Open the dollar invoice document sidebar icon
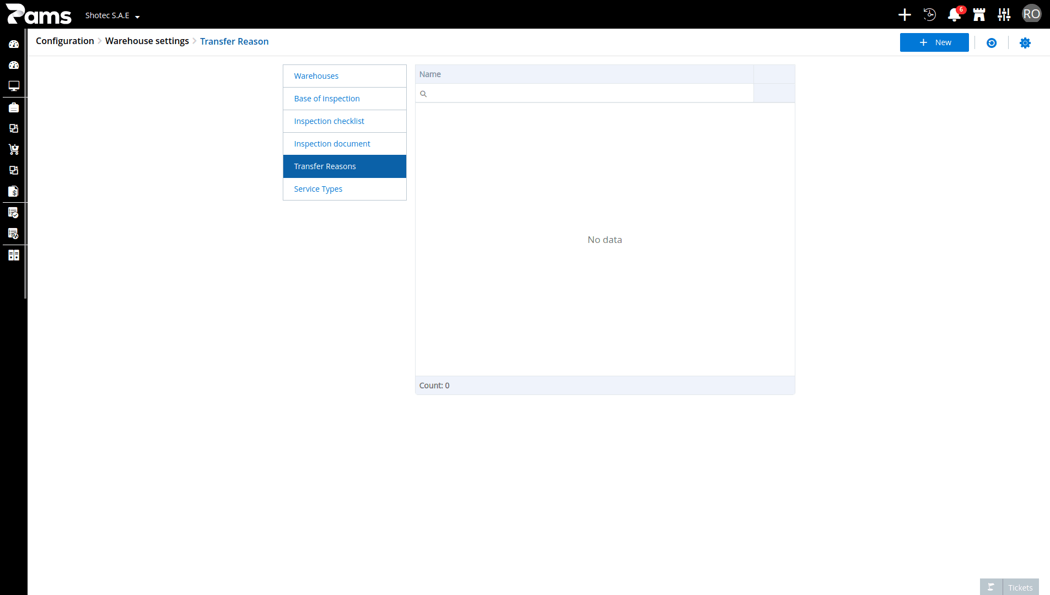1050x595 pixels. click(14, 191)
